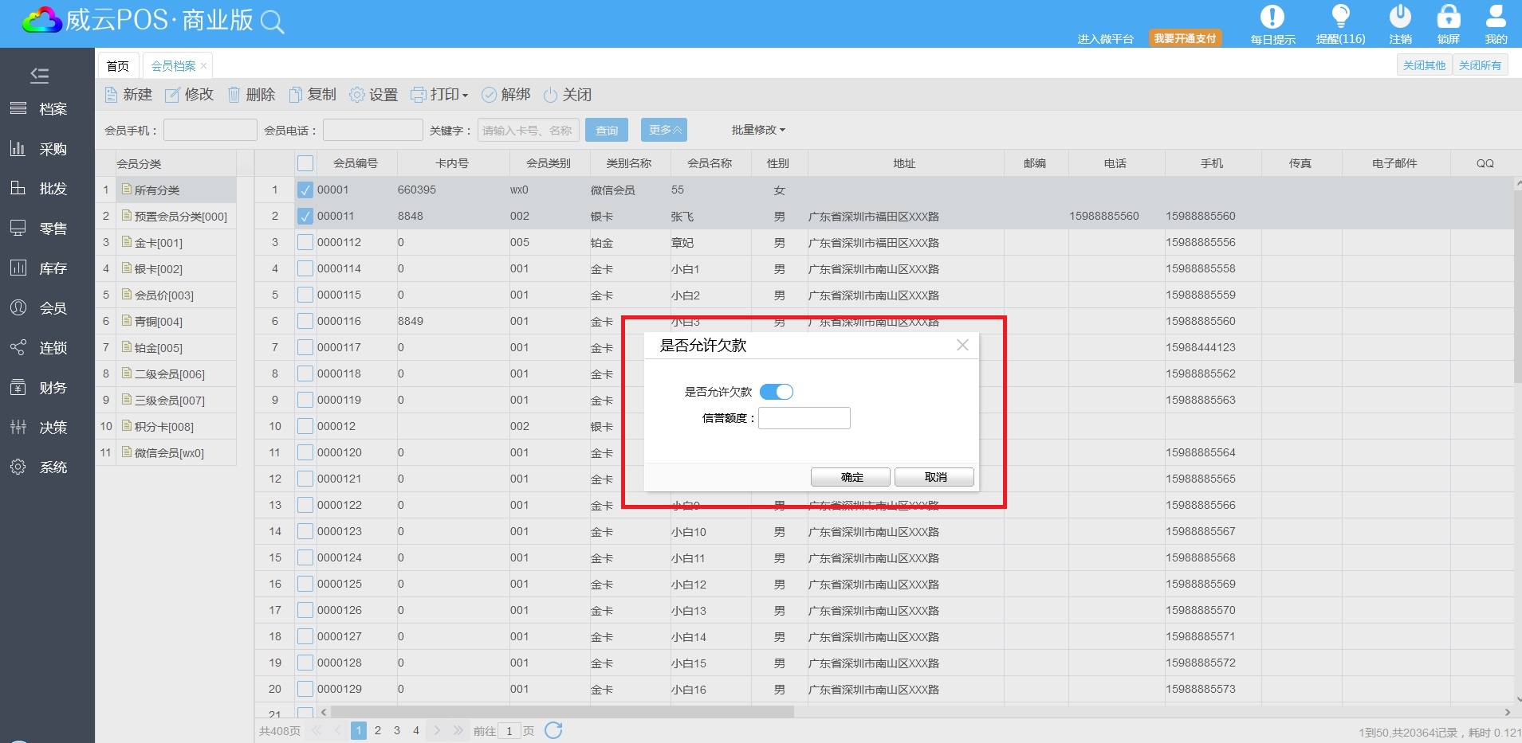Tick the select-all checkbox in table header
Viewport: 1522px width, 743px height.
point(305,163)
